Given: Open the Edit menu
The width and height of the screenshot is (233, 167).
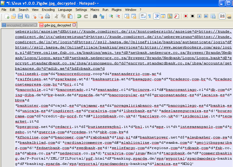Looking at the screenshot, I should 12,10.
